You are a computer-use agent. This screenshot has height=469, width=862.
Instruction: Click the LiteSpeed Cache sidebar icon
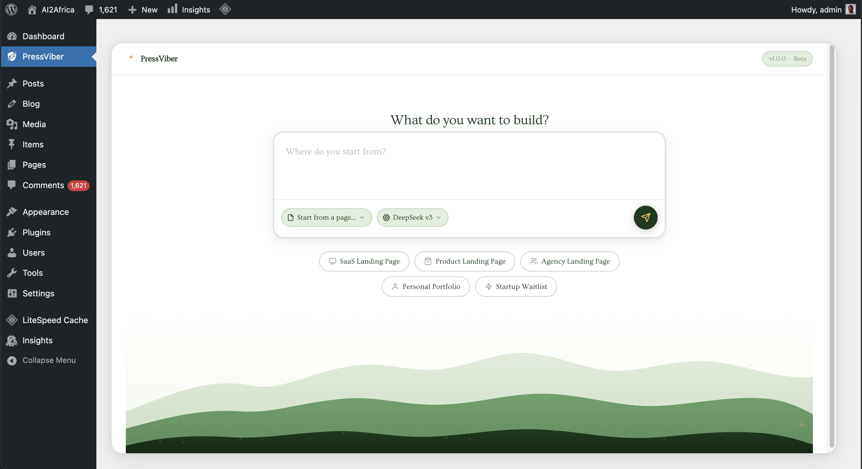[x=12, y=320]
